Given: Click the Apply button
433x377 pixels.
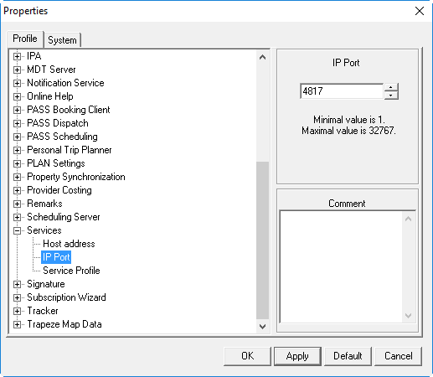Looking at the screenshot, I should pos(297,356).
